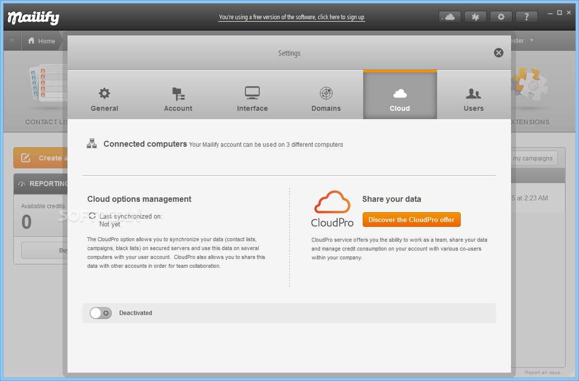
Task: Click the Account folder tree icon
Action: (178, 94)
